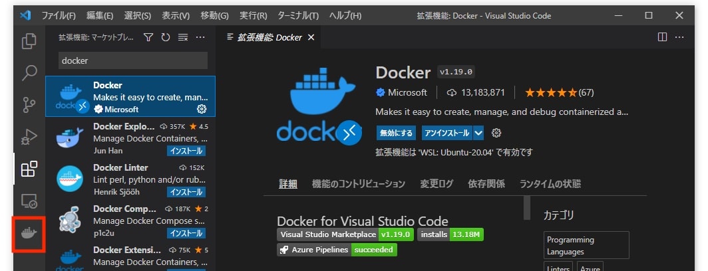Screen dimensions: 708x271
Task: Open Source Control view
Action: (x=29, y=104)
